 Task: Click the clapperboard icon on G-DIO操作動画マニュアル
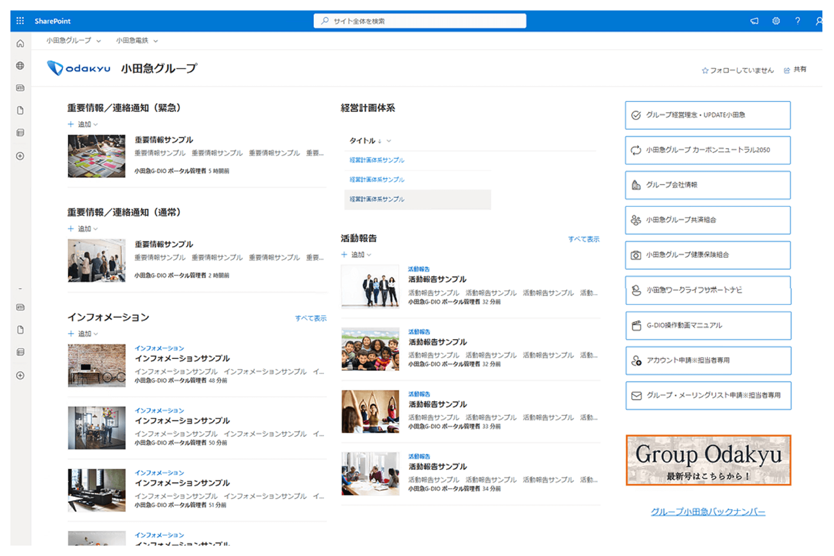[x=636, y=325]
